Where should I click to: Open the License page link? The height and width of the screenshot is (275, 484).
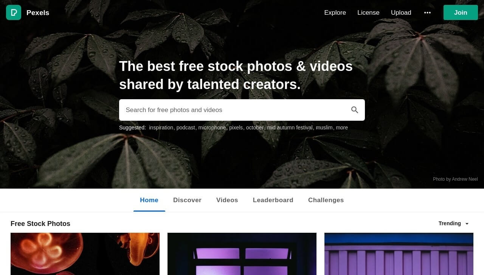(x=368, y=12)
